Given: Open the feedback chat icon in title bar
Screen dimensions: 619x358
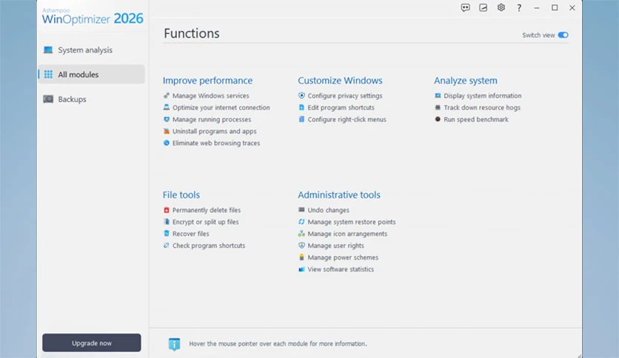Looking at the screenshot, I should coord(466,7).
